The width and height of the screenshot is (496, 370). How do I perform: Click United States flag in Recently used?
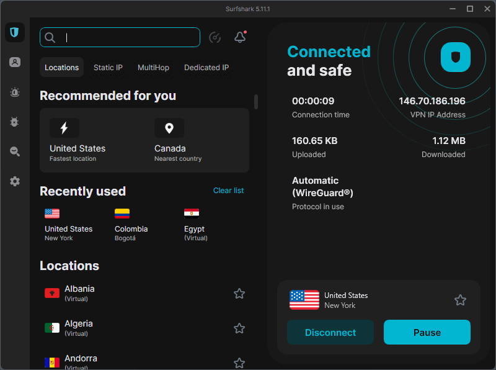click(52, 214)
